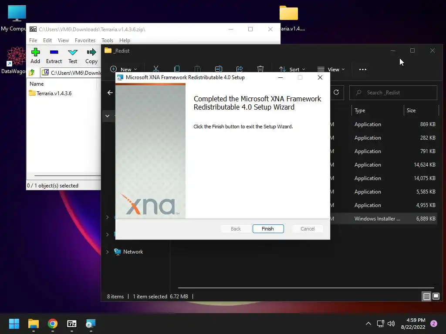Viewport: 446px width, 334px height.
Task: Click Copy icon in 7-Zip toolbar
Action: [91, 56]
